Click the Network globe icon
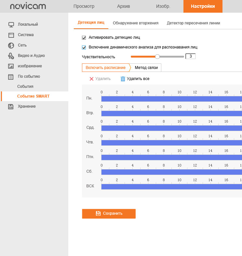Screen dimensions: 242x256 tap(11, 45)
